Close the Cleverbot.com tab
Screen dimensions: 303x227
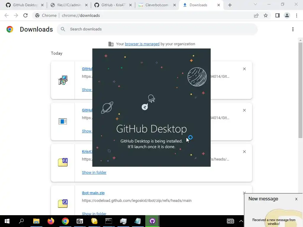coord(175,5)
